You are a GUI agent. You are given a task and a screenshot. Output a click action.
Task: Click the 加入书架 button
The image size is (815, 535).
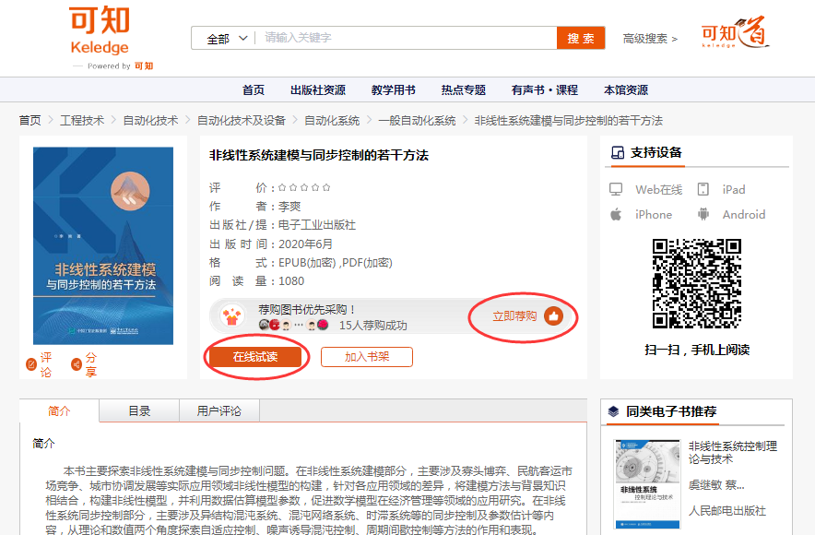click(367, 357)
